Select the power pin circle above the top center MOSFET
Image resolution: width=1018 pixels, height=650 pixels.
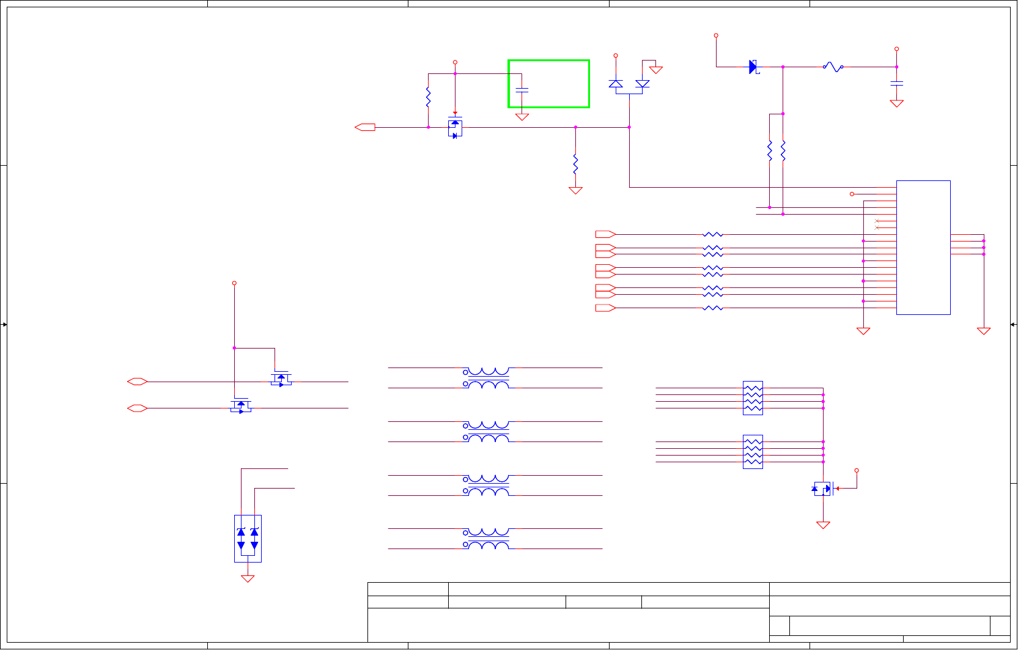pos(455,62)
